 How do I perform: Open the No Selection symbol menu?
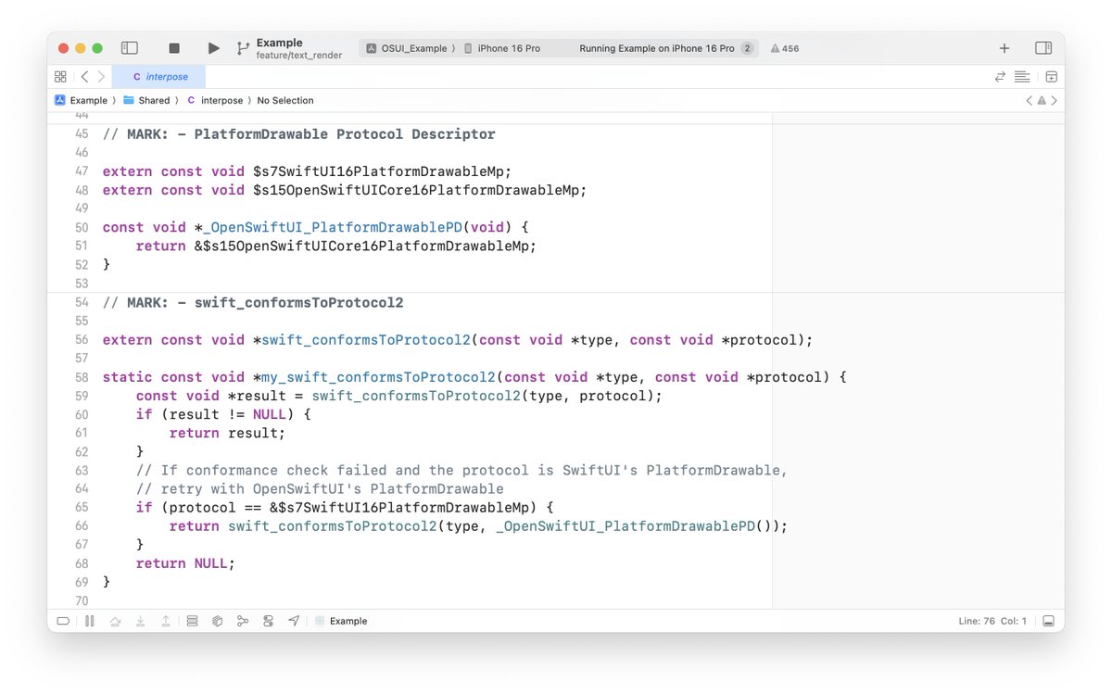click(x=285, y=100)
